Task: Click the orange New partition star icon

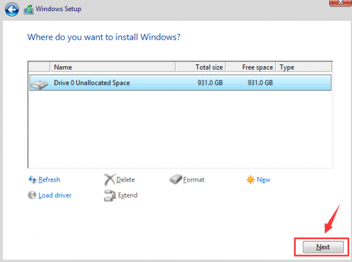Action: [251, 179]
